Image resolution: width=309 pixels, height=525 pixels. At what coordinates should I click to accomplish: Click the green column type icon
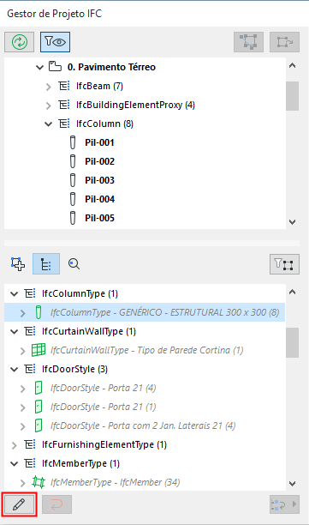tap(39, 312)
